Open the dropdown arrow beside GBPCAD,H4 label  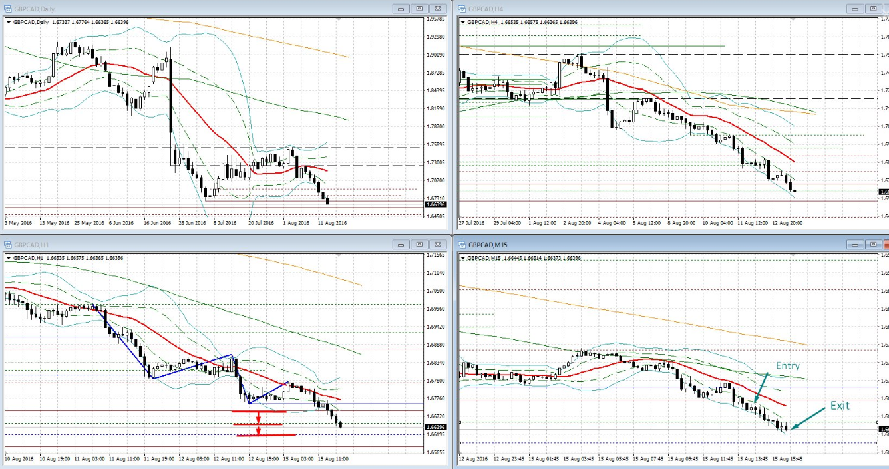coord(463,22)
